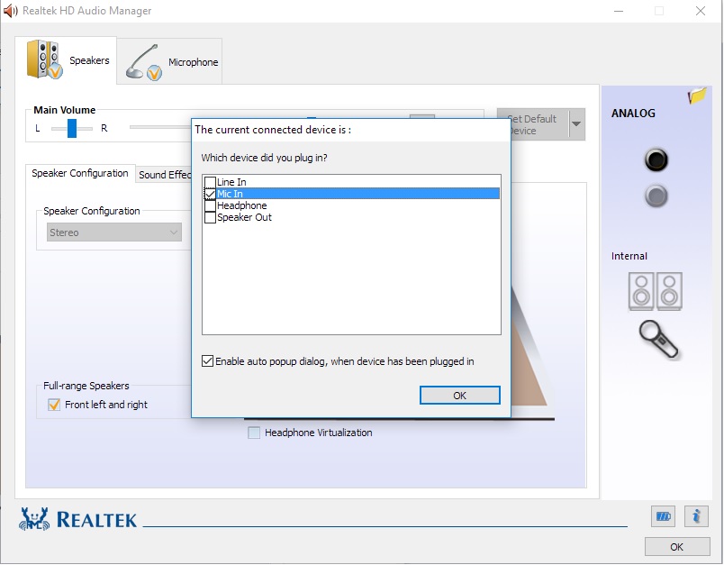Image resolution: width=724 pixels, height=565 pixels.
Task: Check the Headphone option
Action: point(210,205)
